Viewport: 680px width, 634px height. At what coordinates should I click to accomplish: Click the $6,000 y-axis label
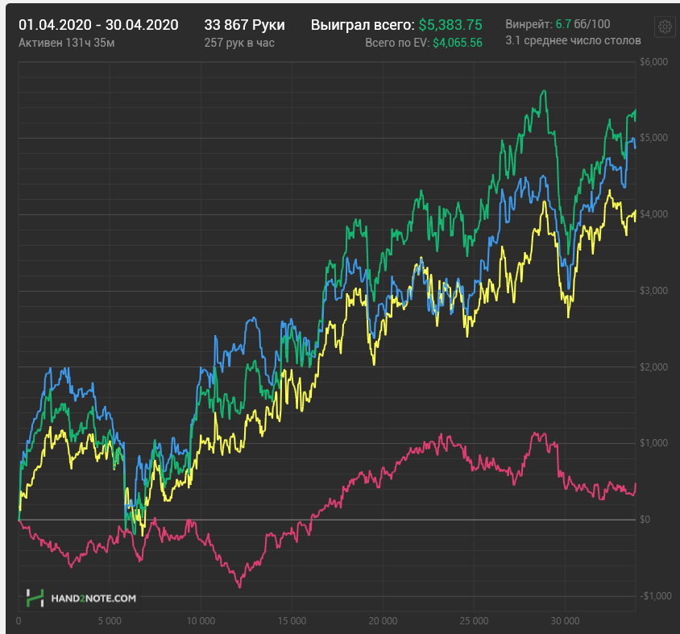(x=653, y=61)
